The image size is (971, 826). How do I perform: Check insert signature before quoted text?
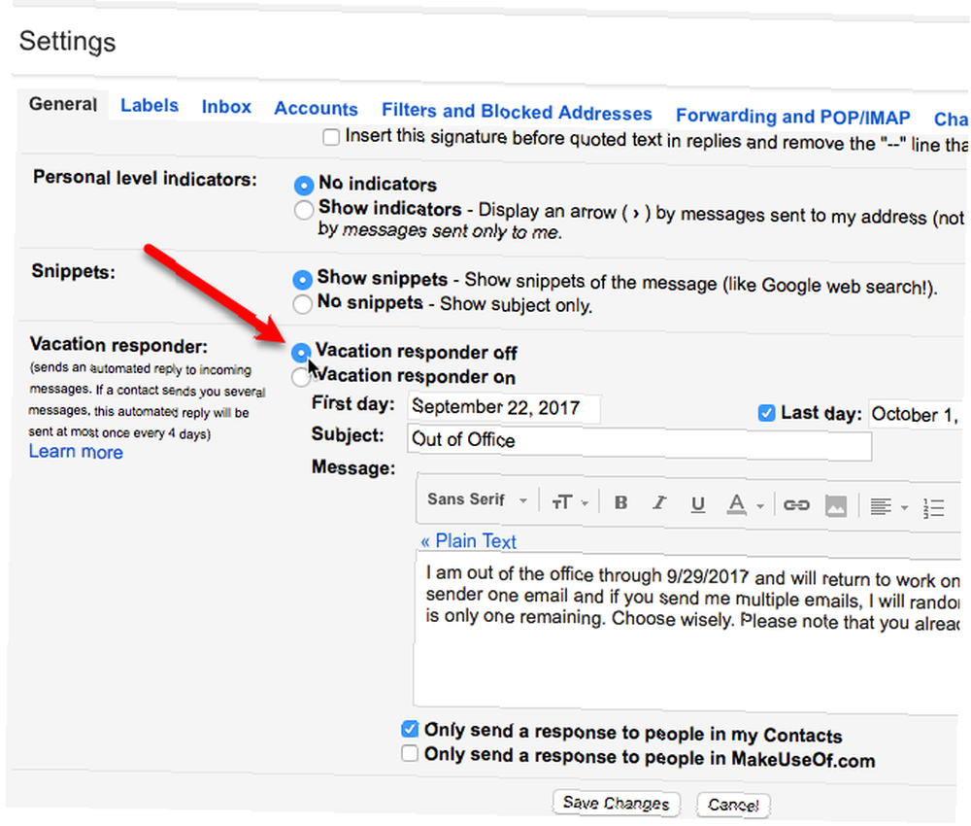(x=331, y=136)
